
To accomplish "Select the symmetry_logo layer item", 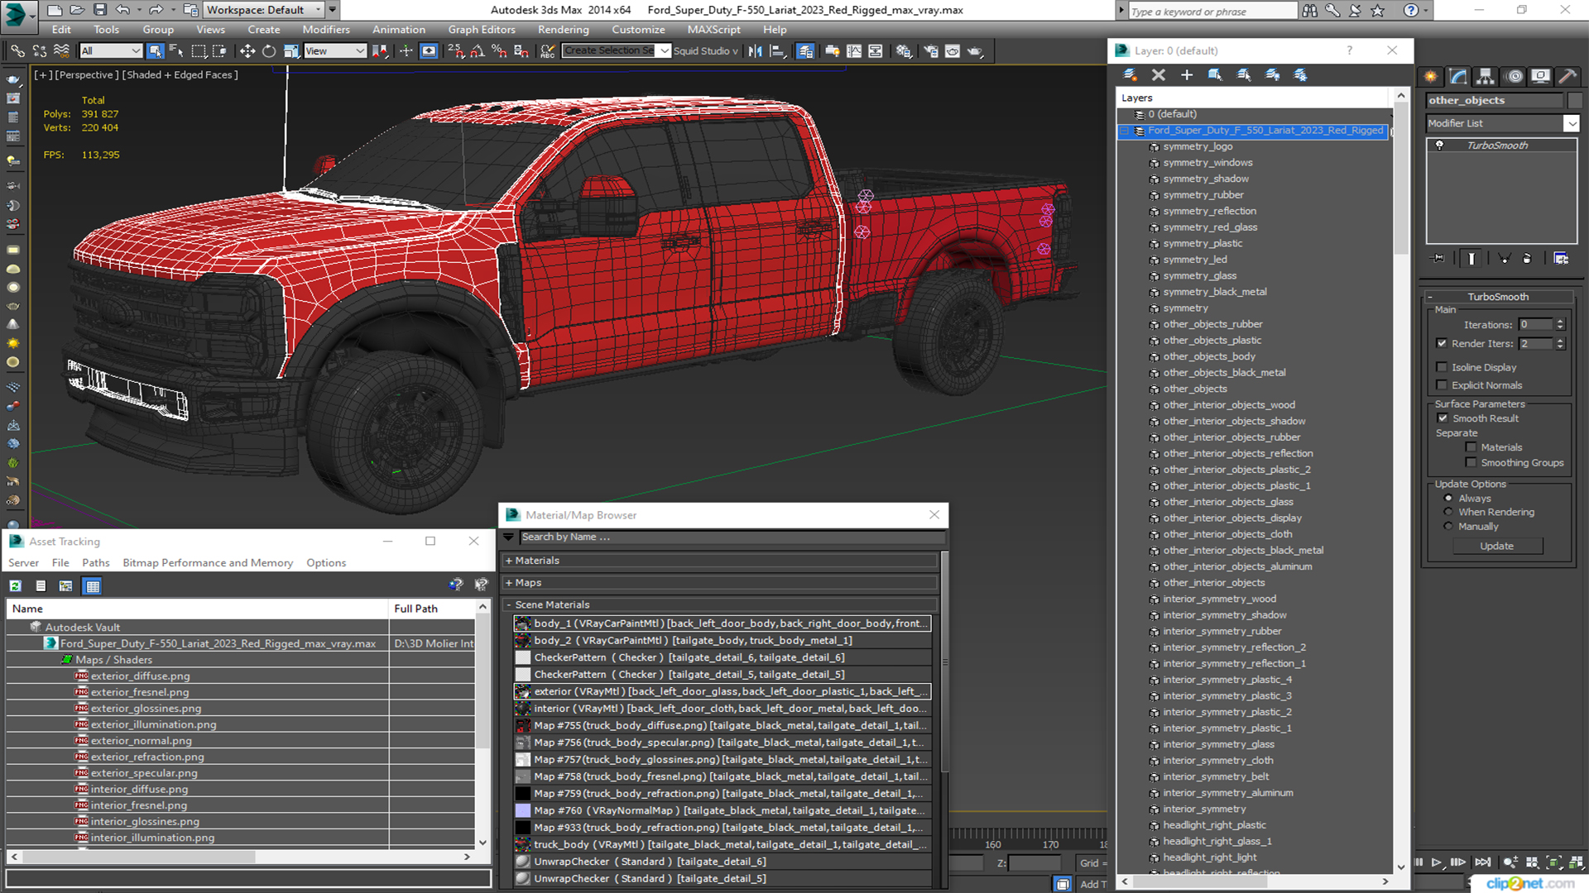I will pos(1197,146).
